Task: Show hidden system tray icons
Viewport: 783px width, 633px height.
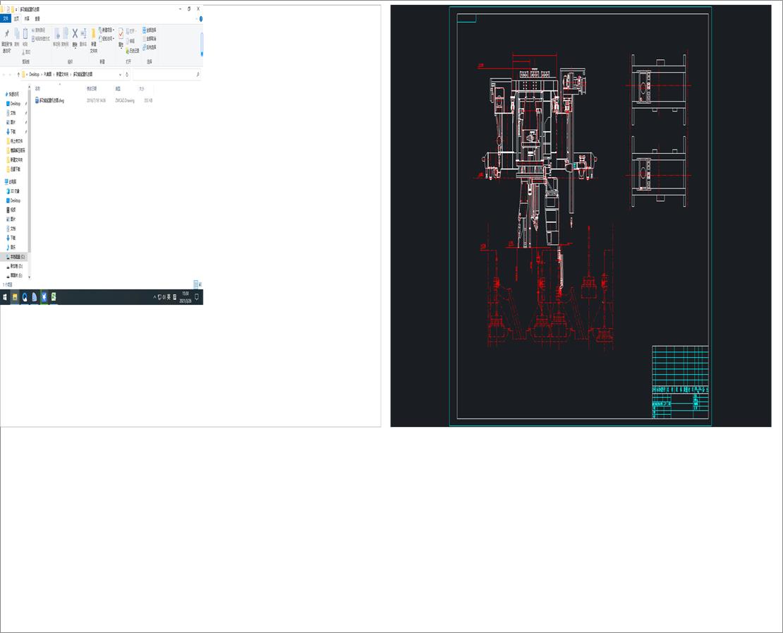Action: click(154, 297)
